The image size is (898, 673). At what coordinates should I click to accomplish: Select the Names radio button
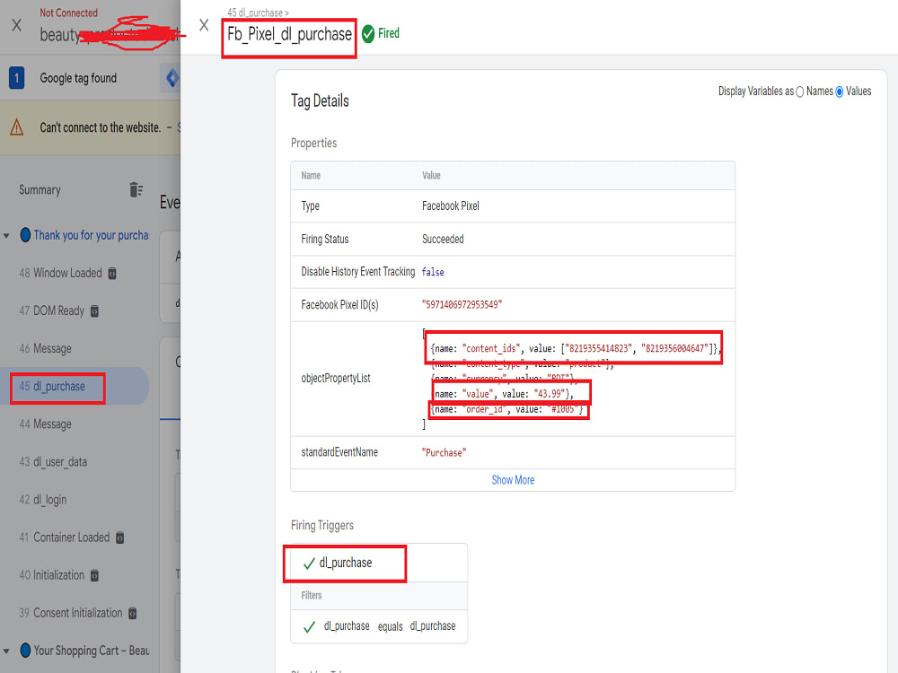[x=799, y=92]
